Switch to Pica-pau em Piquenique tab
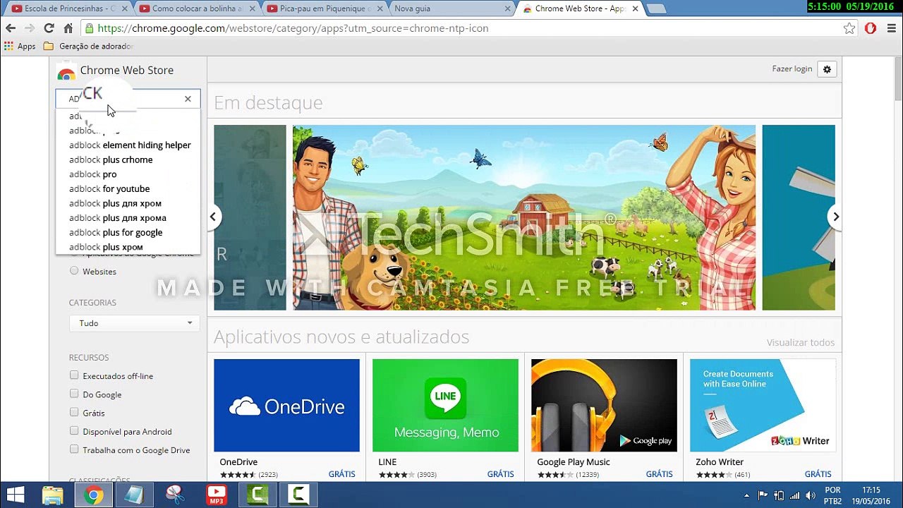 click(323, 9)
